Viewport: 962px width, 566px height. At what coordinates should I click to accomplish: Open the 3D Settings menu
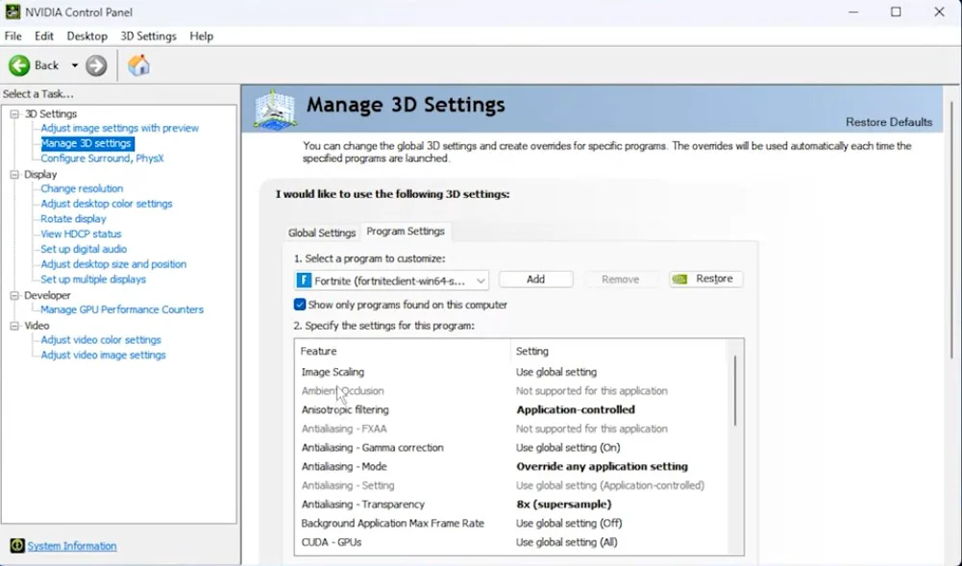point(148,36)
